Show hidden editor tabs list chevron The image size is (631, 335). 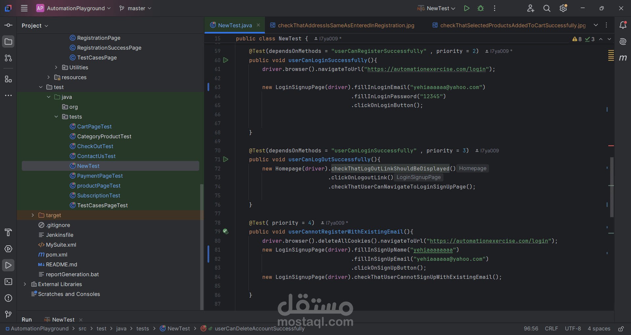click(x=596, y=25)
